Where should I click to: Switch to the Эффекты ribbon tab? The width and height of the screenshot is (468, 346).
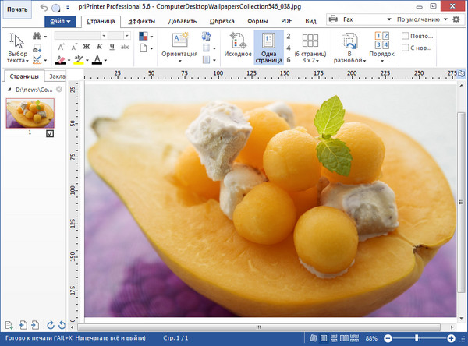(141, 22)
